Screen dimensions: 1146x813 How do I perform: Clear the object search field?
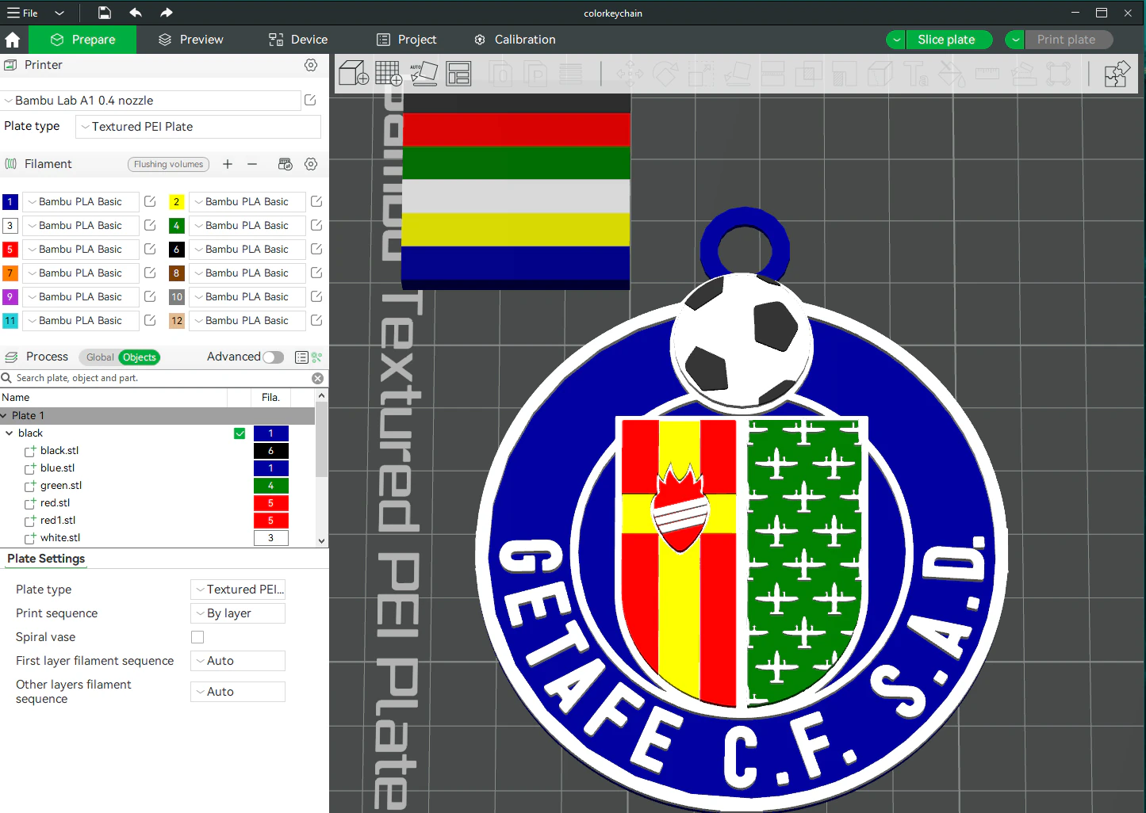(318, 379)
